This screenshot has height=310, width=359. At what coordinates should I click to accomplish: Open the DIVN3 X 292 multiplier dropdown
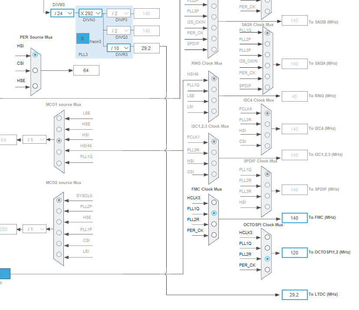pos(89,13)
